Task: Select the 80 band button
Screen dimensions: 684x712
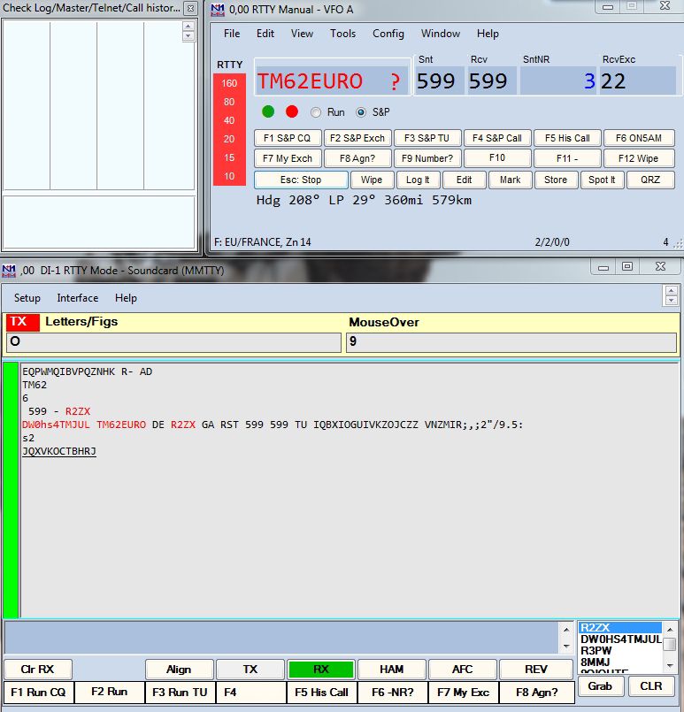Action: coord(229,102)
